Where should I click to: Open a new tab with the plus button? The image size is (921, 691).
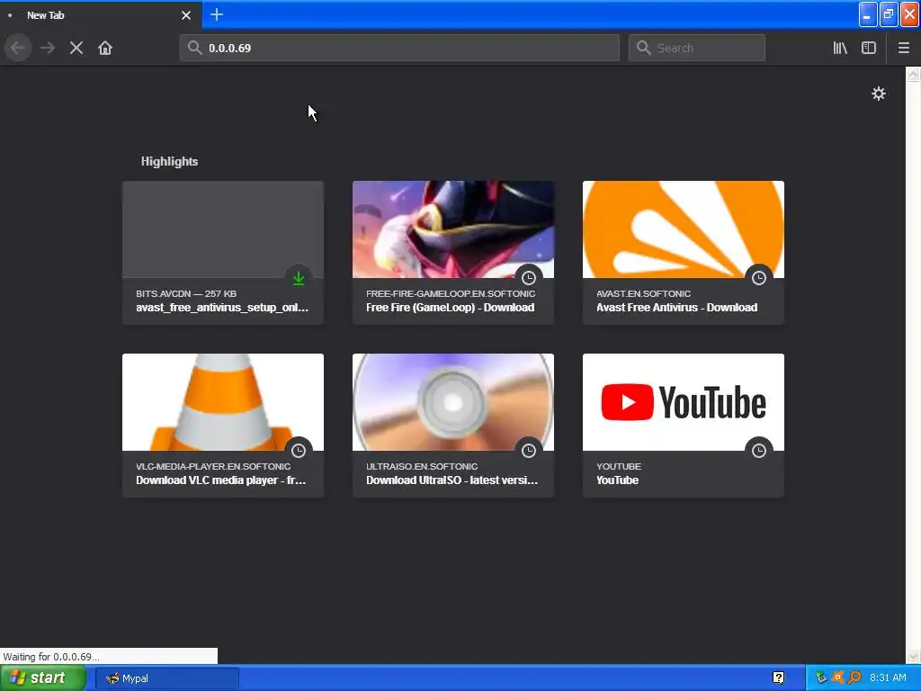(217, 14)
